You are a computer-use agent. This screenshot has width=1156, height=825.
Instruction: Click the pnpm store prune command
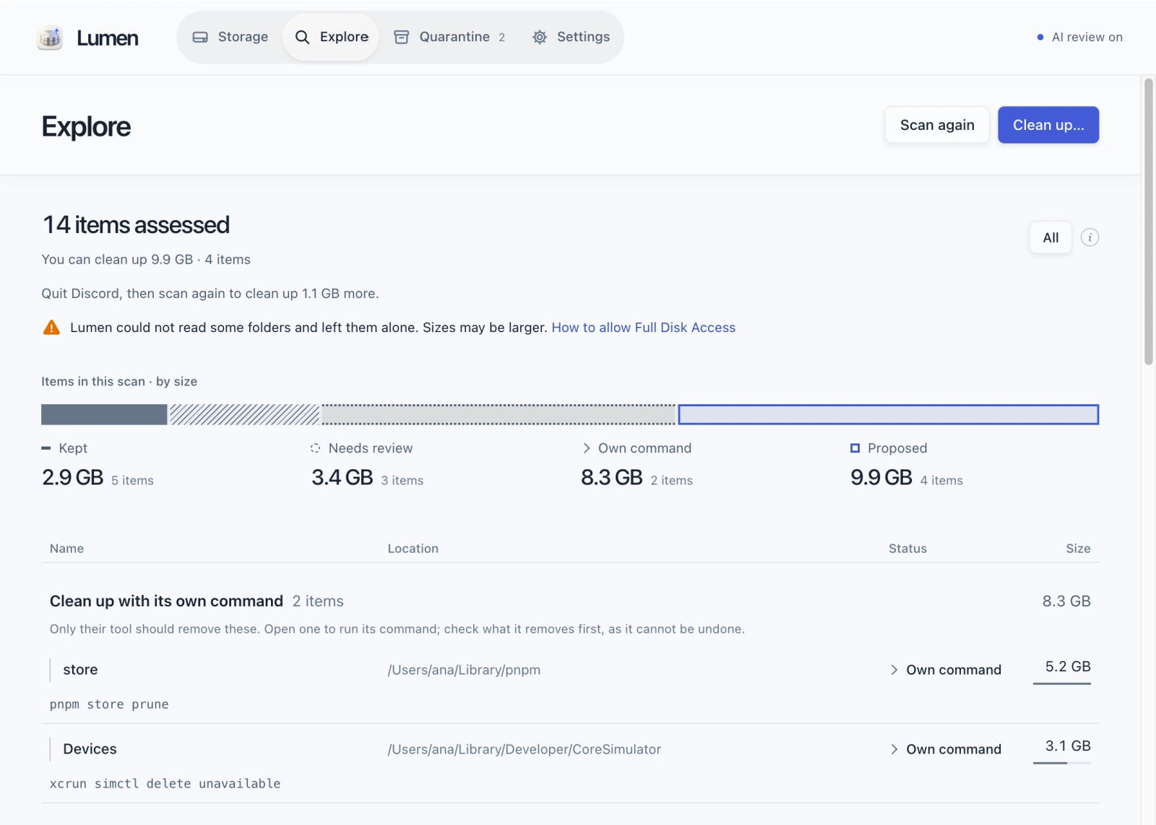pyautogui.click(x=109, y=704)
